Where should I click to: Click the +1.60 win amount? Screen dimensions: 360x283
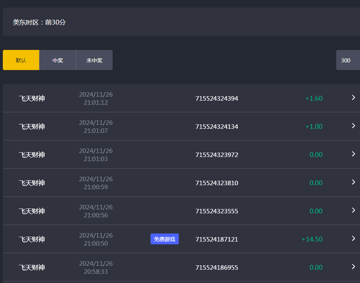click(314, 98)
